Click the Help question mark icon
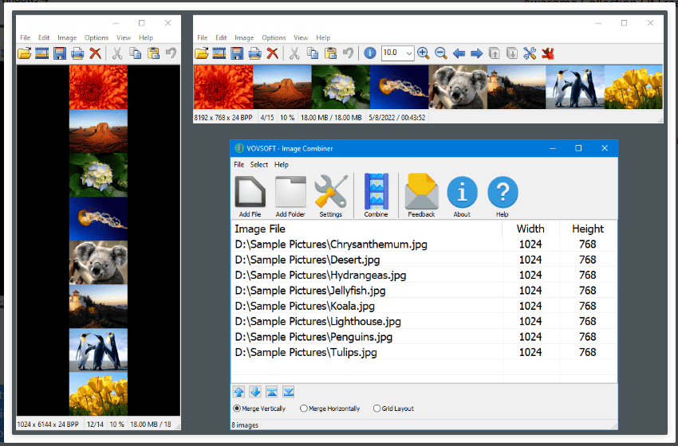 point(503,196)
